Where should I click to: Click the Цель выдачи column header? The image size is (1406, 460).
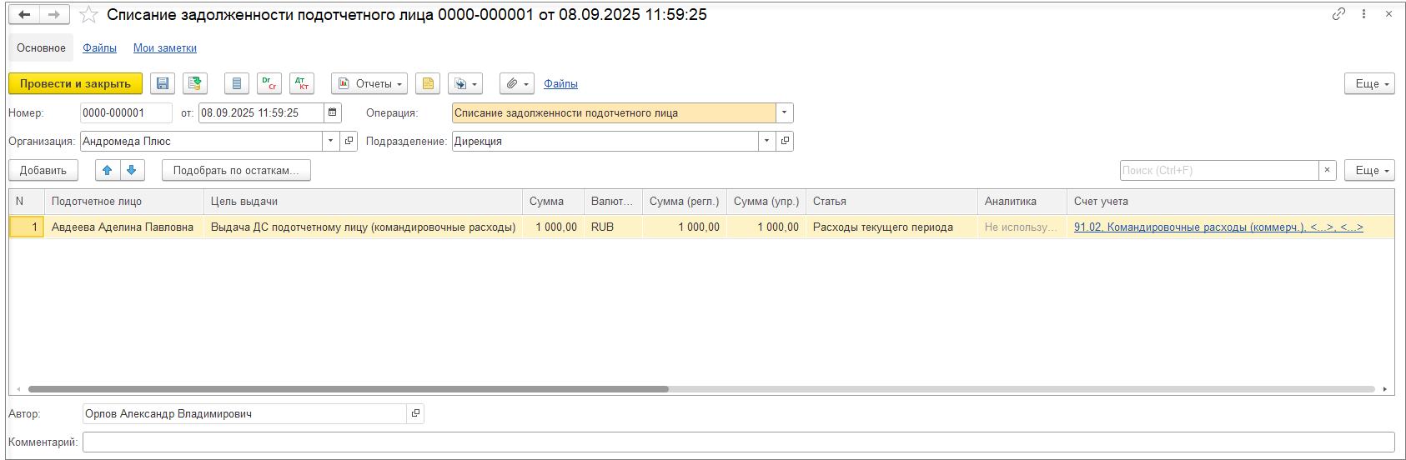[x=364, y=201]
